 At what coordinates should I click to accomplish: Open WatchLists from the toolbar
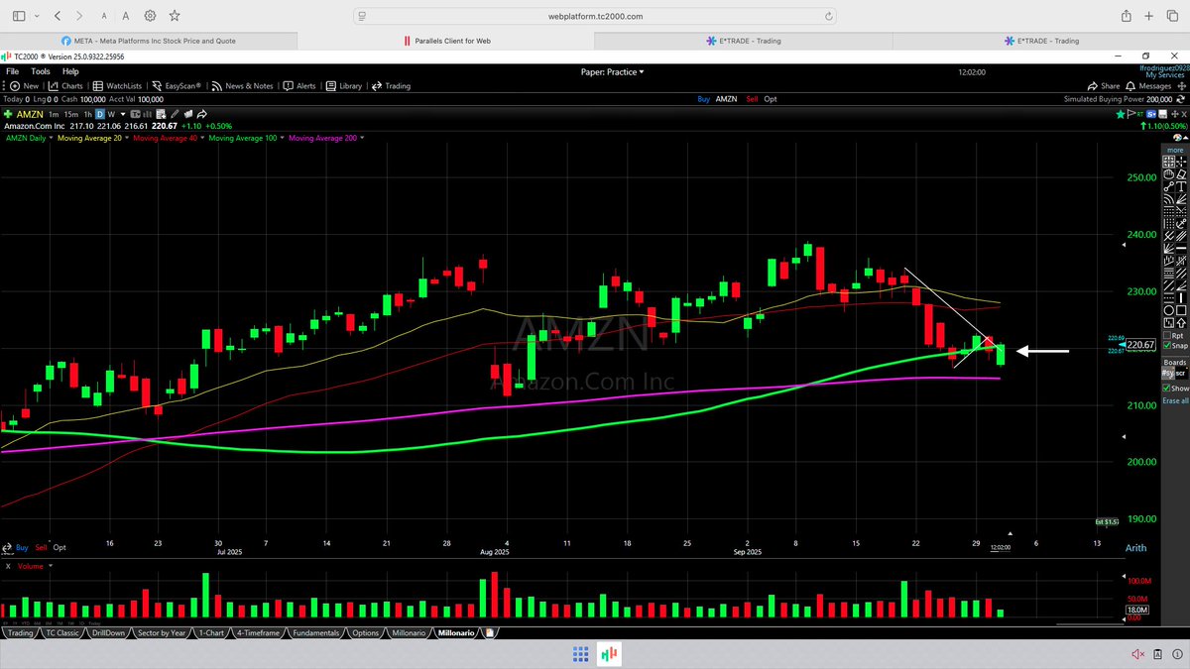pos(117,86)
